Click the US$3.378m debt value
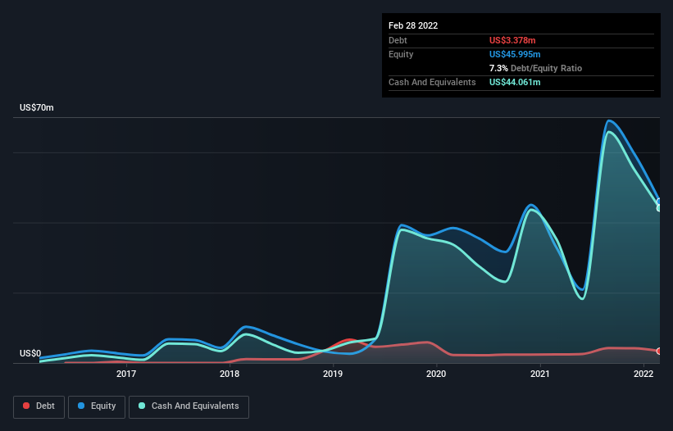673x431 pixels. click(x=512, y=40)
